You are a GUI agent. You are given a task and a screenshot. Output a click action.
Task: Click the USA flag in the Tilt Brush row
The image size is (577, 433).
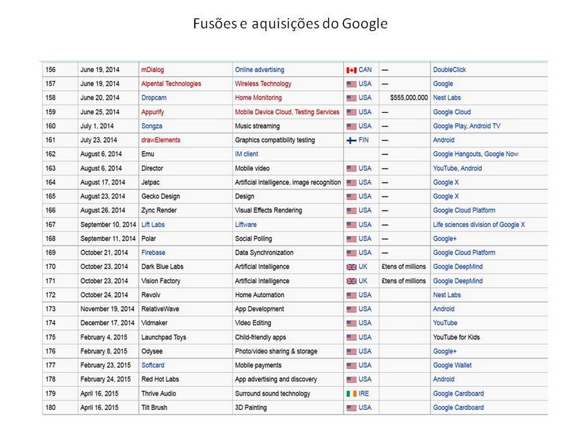click(x=352, y=408)
